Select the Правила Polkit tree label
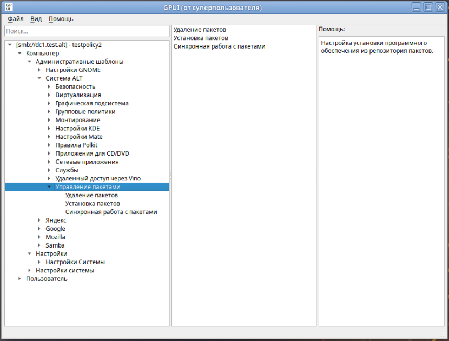 tap(76, 145)
